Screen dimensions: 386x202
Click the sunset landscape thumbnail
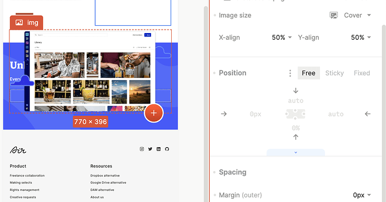tap(140, 92)
